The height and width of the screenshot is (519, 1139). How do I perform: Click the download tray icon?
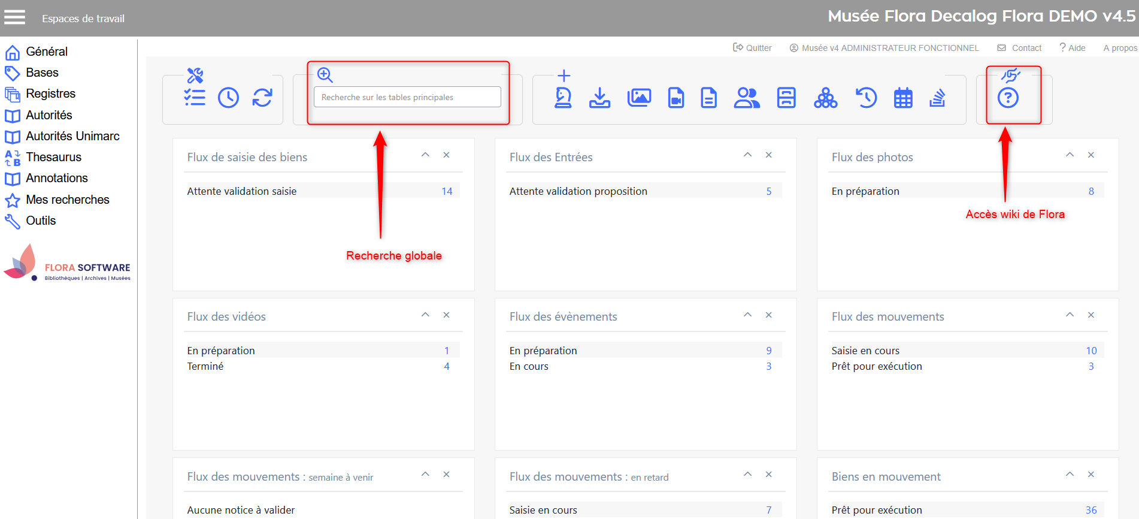coord(599,97)
